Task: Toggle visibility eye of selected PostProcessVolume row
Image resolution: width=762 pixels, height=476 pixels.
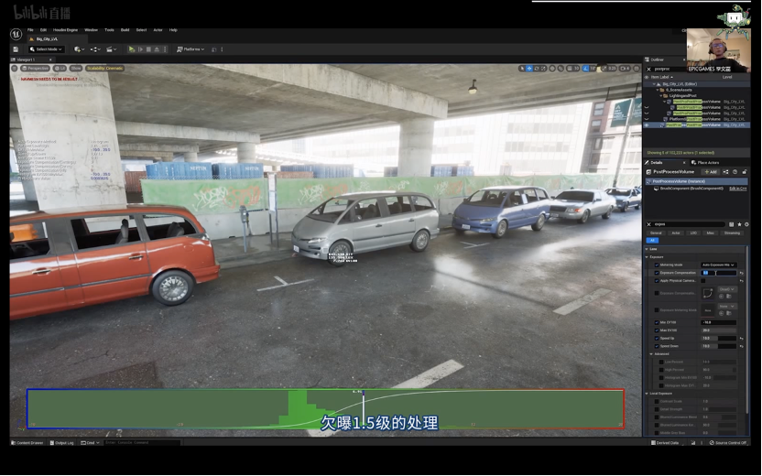Action: click(x=647, y=125)
